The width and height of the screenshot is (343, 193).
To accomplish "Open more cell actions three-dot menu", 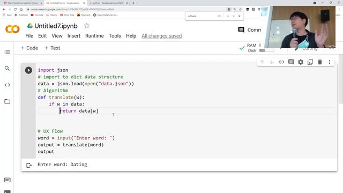I will coord(330,62).
